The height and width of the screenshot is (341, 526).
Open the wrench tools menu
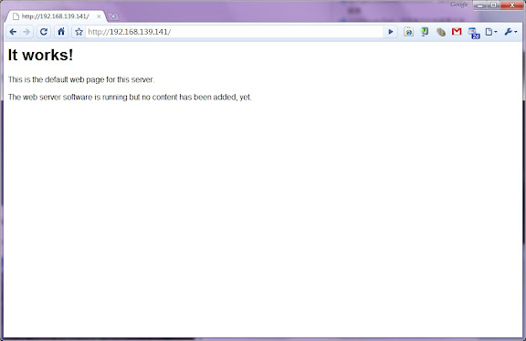pyautogui.click(x=510, y=32)
